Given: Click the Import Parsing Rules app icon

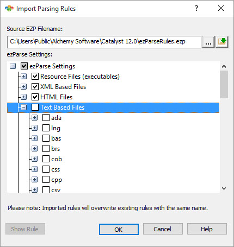Looking at the screenshot, I should pos(9,9).
